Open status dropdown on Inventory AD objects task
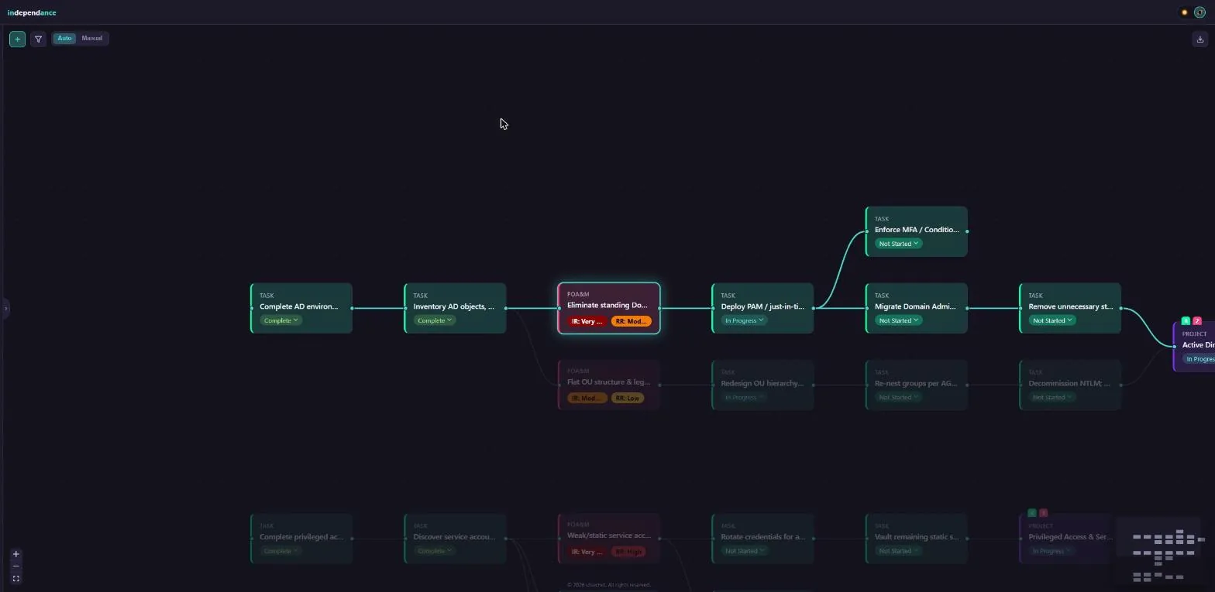The image size is (1215, 592). tap(435, 320)
